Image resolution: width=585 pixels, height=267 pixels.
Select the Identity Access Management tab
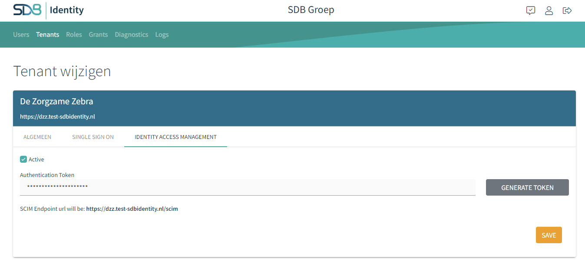(175, 137)
